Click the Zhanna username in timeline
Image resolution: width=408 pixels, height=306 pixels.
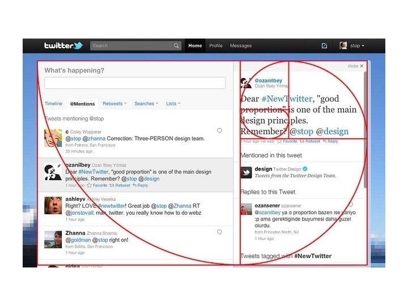(75, 233)
